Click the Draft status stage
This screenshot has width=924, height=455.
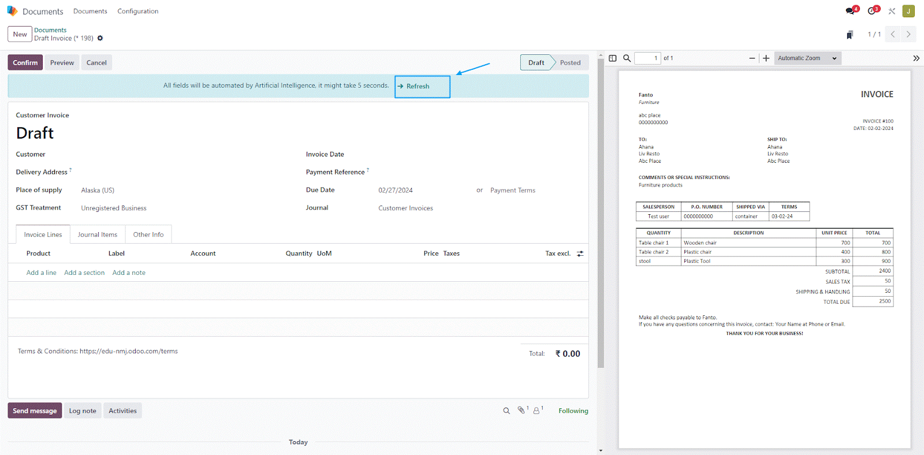[x=536, y=63]
